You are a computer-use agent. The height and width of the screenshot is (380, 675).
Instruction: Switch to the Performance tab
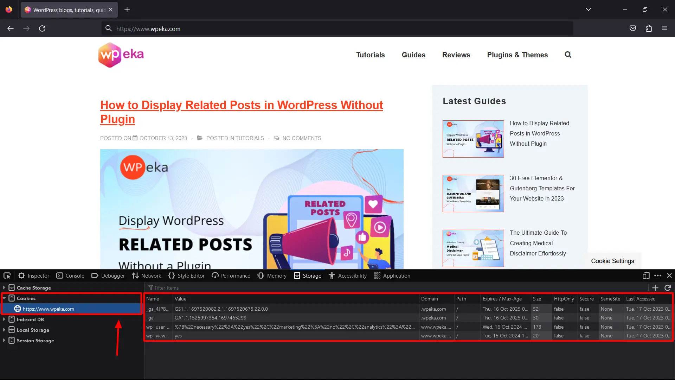(x=231, y=276)
